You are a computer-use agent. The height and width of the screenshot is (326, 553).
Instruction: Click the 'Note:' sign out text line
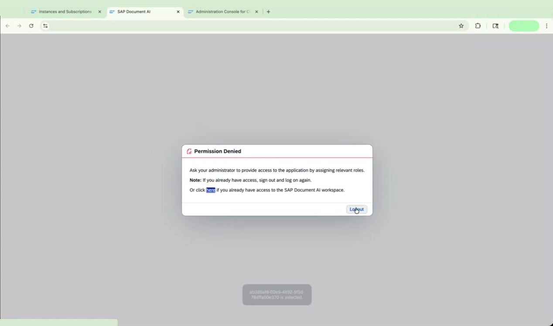[x=250, y=180]
